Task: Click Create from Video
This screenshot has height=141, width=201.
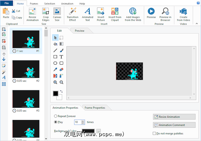Action: tap(183, 14)
